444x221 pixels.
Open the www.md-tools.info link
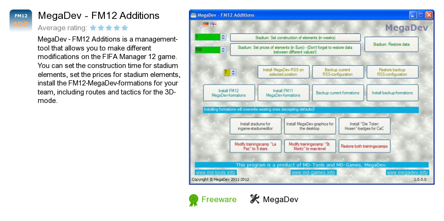[x=215, y=172]
